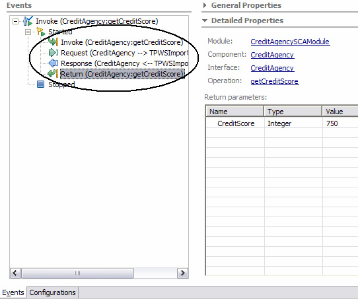Open the getCreditScore operation link
The height and width of the screenshot is (299, 358).
pos(275,81)
